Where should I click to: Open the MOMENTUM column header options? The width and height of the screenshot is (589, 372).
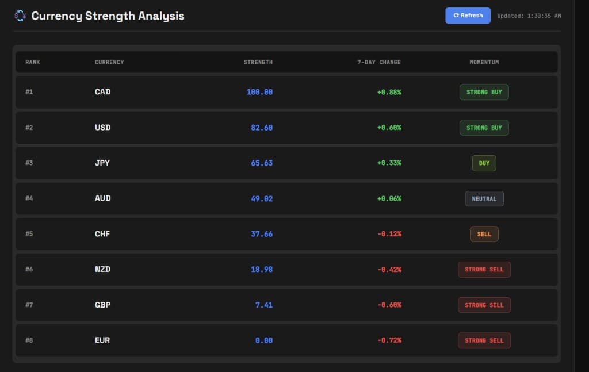click(484, 62)
